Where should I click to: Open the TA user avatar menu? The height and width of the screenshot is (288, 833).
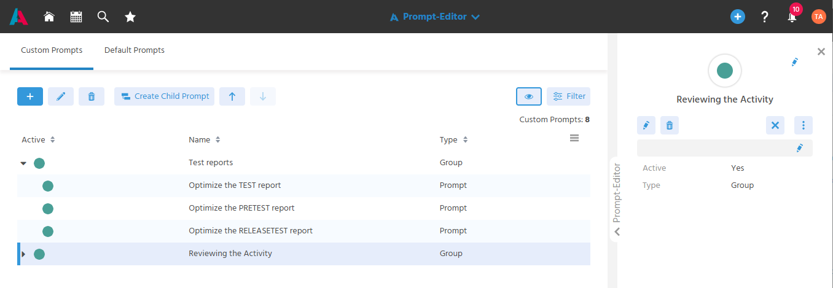pyautogui.click(x=818, y=17)
